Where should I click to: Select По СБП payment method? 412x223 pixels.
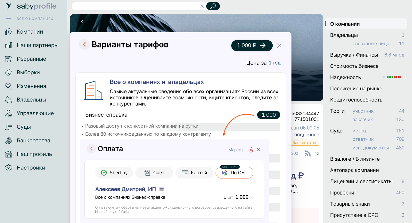234,173
